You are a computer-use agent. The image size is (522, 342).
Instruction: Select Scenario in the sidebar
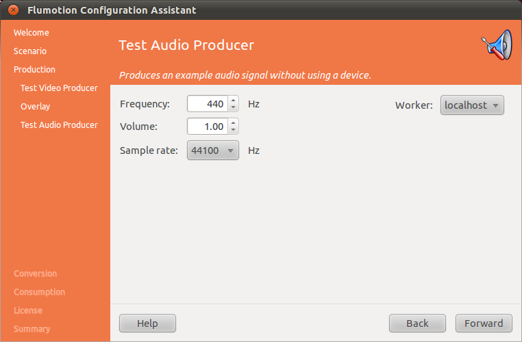30,51
